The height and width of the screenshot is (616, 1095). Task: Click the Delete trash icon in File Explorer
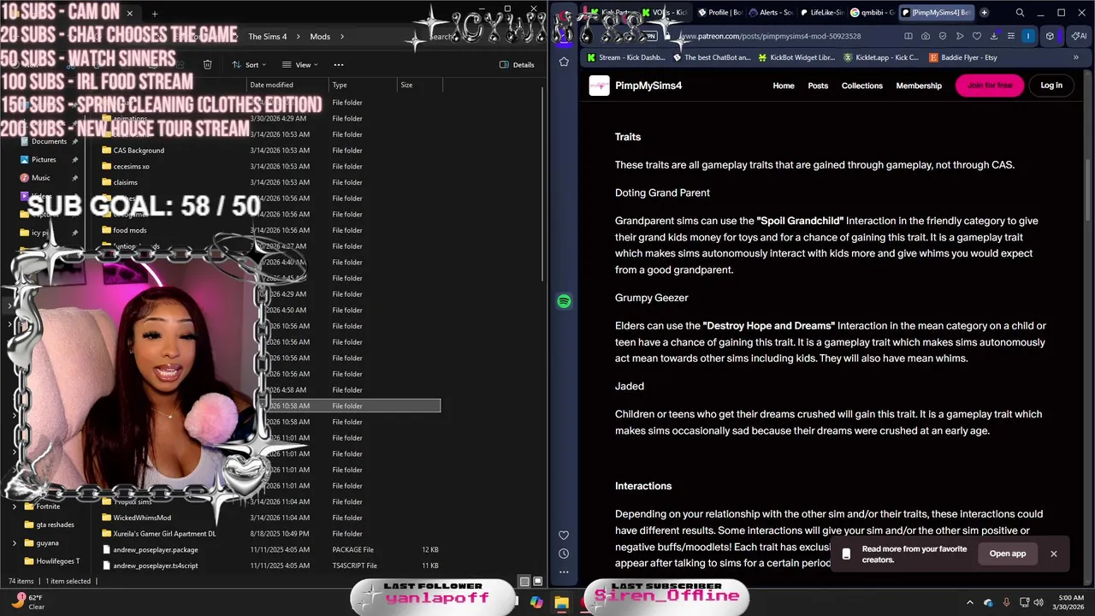pos(207,64)
